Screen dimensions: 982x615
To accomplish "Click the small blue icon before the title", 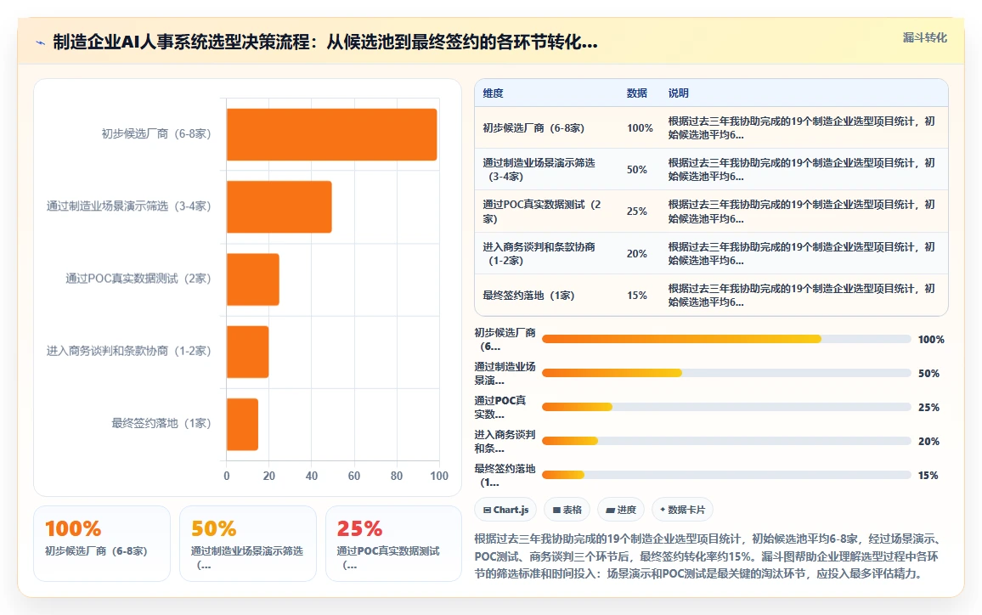I will [41, 42].
